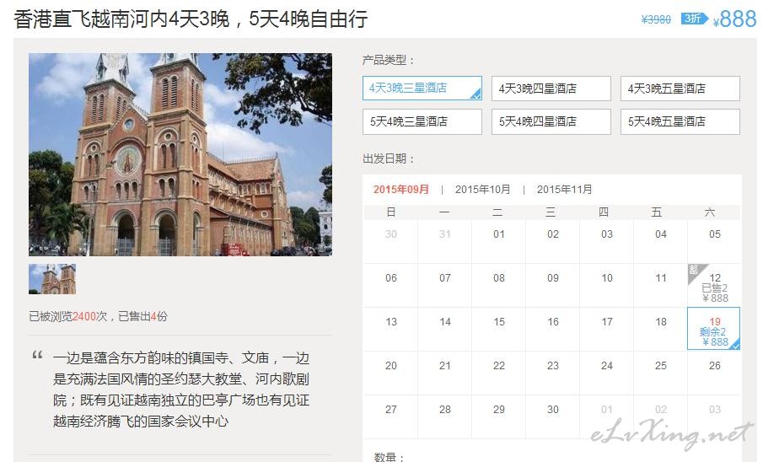
Task: Click calendar date 26
Action: pyautogui.click(x=714, y=373)
